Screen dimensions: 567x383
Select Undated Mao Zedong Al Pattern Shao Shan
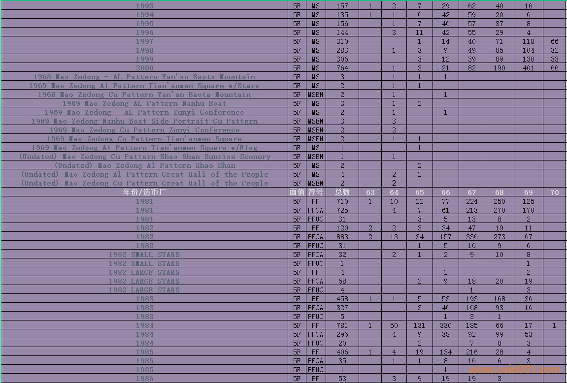coord(144,166)
